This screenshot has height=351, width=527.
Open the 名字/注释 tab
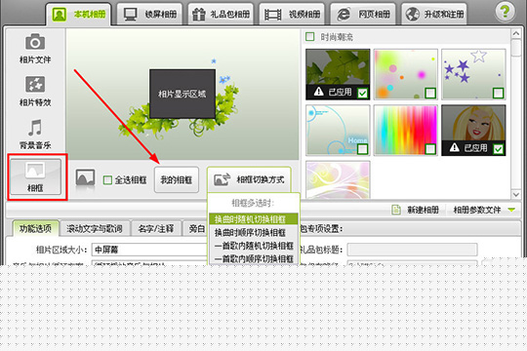click(x=156, y=229)
